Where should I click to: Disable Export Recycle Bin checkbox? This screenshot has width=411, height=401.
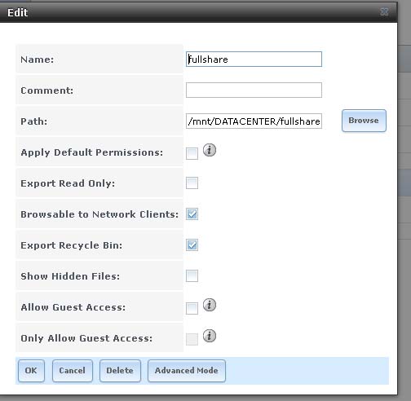click(x=192, y=245)
